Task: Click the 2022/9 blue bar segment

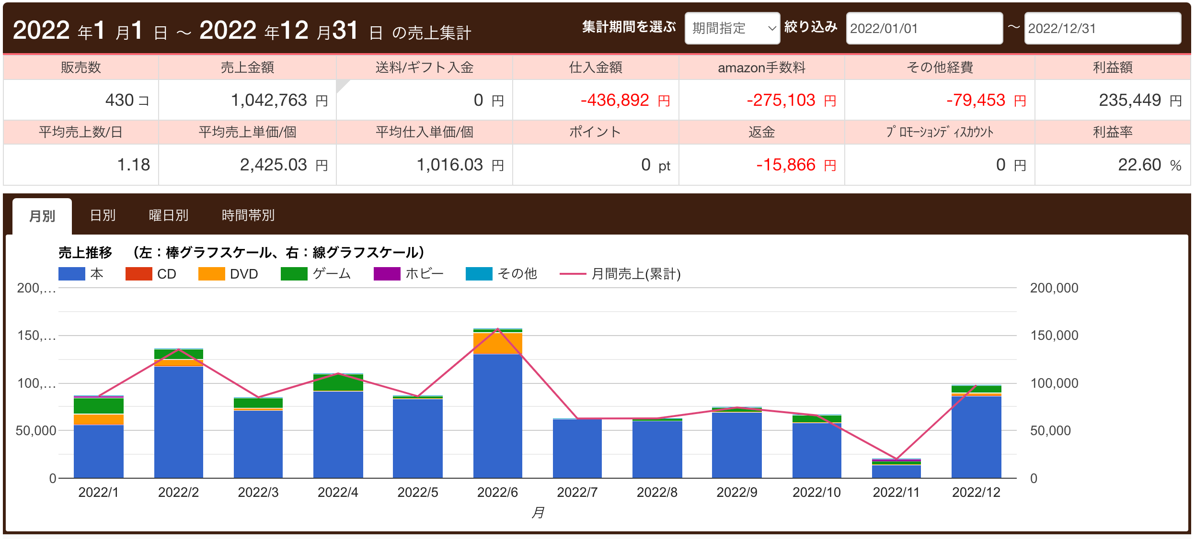Action: pyautogui.click(x=736, y=445)
